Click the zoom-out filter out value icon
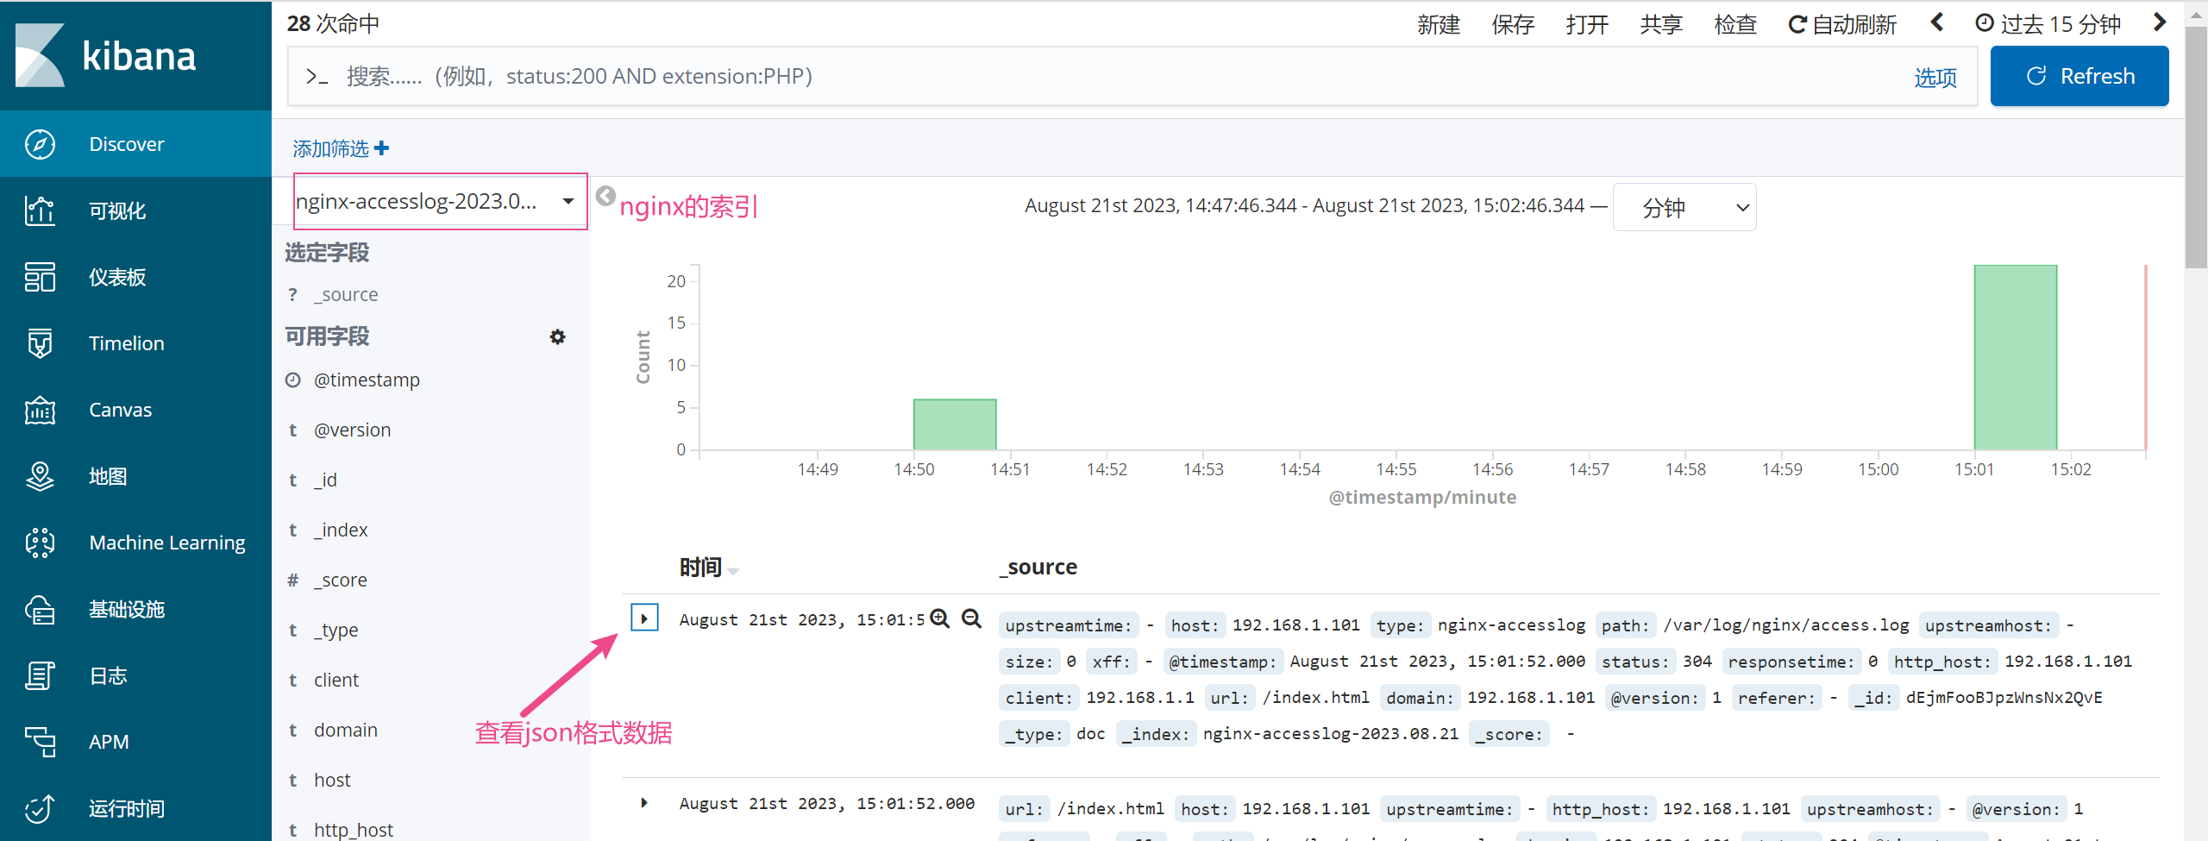Screen dimensions: 2208x841 point(971,618)
